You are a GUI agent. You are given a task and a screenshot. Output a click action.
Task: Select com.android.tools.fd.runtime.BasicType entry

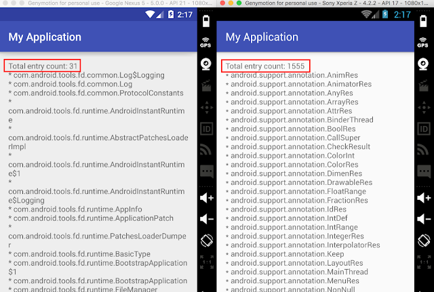(79, 254)
